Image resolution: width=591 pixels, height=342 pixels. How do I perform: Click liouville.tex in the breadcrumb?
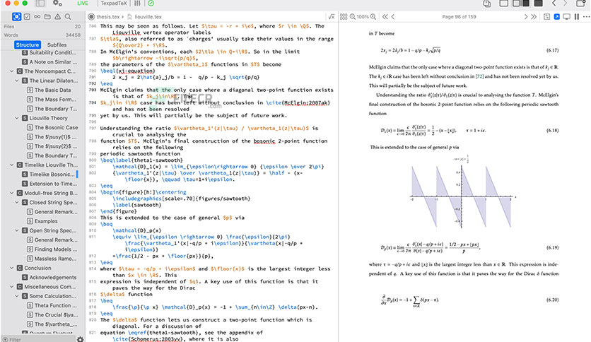[148, 16]
